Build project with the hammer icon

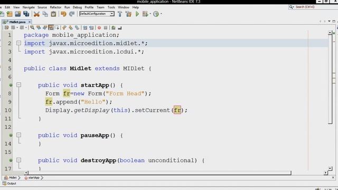pyautogui.click(x=120, y=14)
